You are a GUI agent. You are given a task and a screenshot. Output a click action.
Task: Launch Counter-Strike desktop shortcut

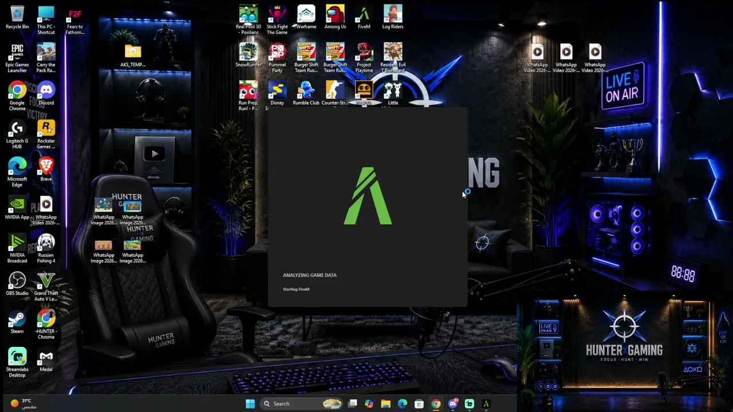coord(335,93)
